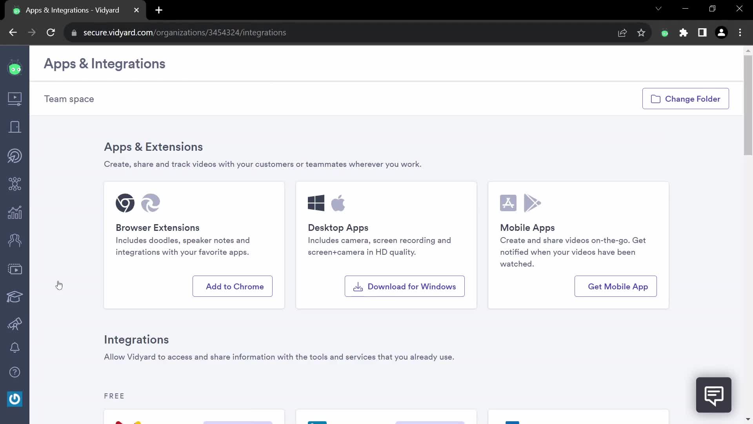This screenshot has height=424, width=753.
Task: Select the Apps & Integrations browser tab
Action: tap(76, 10)
